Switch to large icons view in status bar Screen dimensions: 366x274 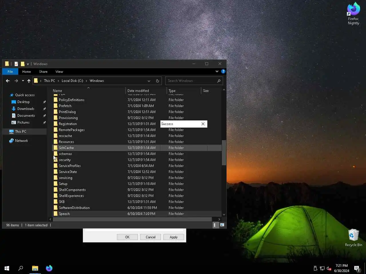222,225
